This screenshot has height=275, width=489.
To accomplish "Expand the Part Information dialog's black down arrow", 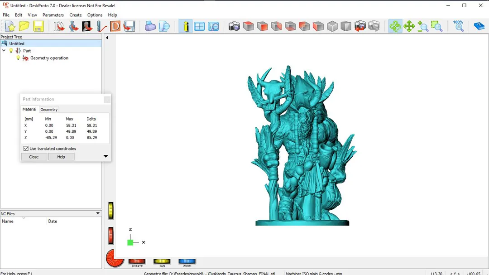I will [x=105, y=156].
